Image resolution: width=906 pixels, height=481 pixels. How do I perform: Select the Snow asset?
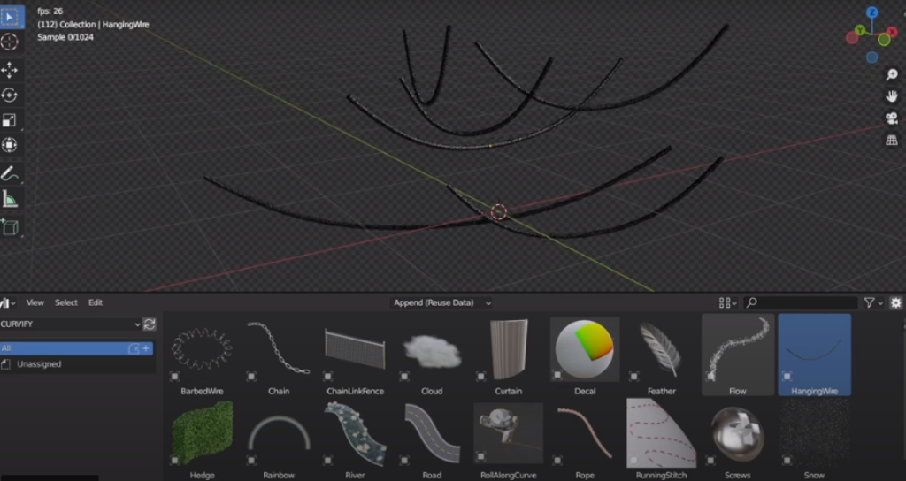click(814, 440)
